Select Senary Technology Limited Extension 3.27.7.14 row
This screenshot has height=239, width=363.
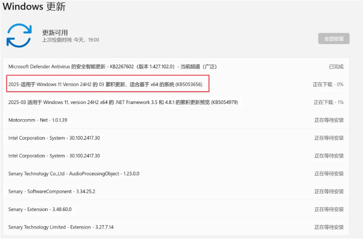pos(176,227)
